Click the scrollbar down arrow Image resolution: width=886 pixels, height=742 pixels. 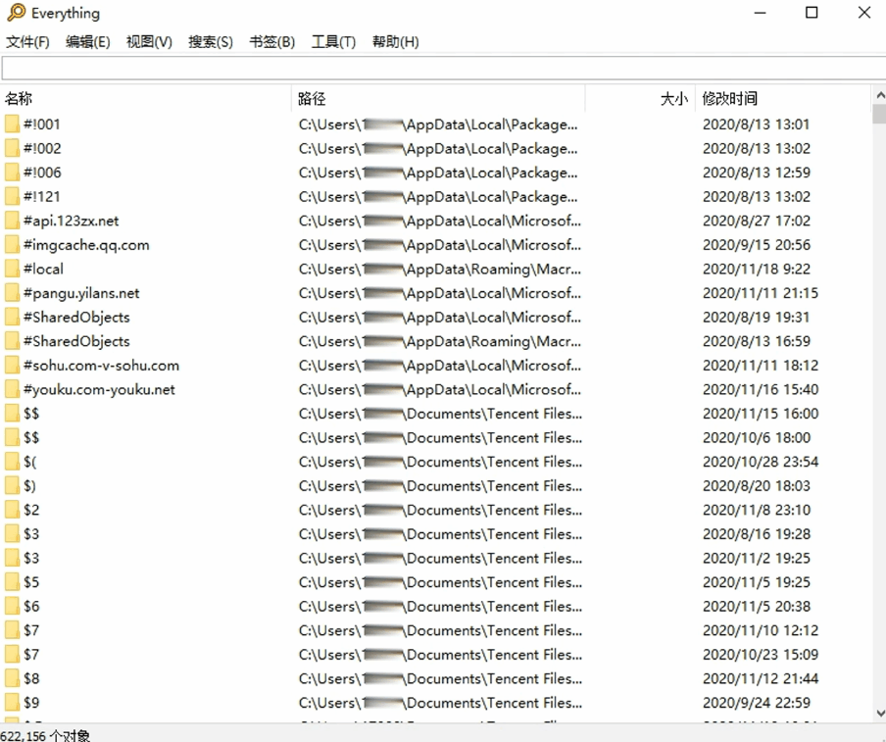tap(878, 714)
